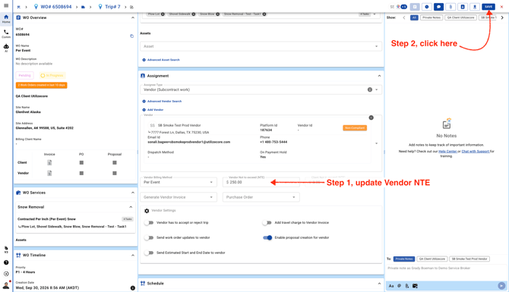
Task: Open the AI robot assistant icon
Action: tap(6, 48)
